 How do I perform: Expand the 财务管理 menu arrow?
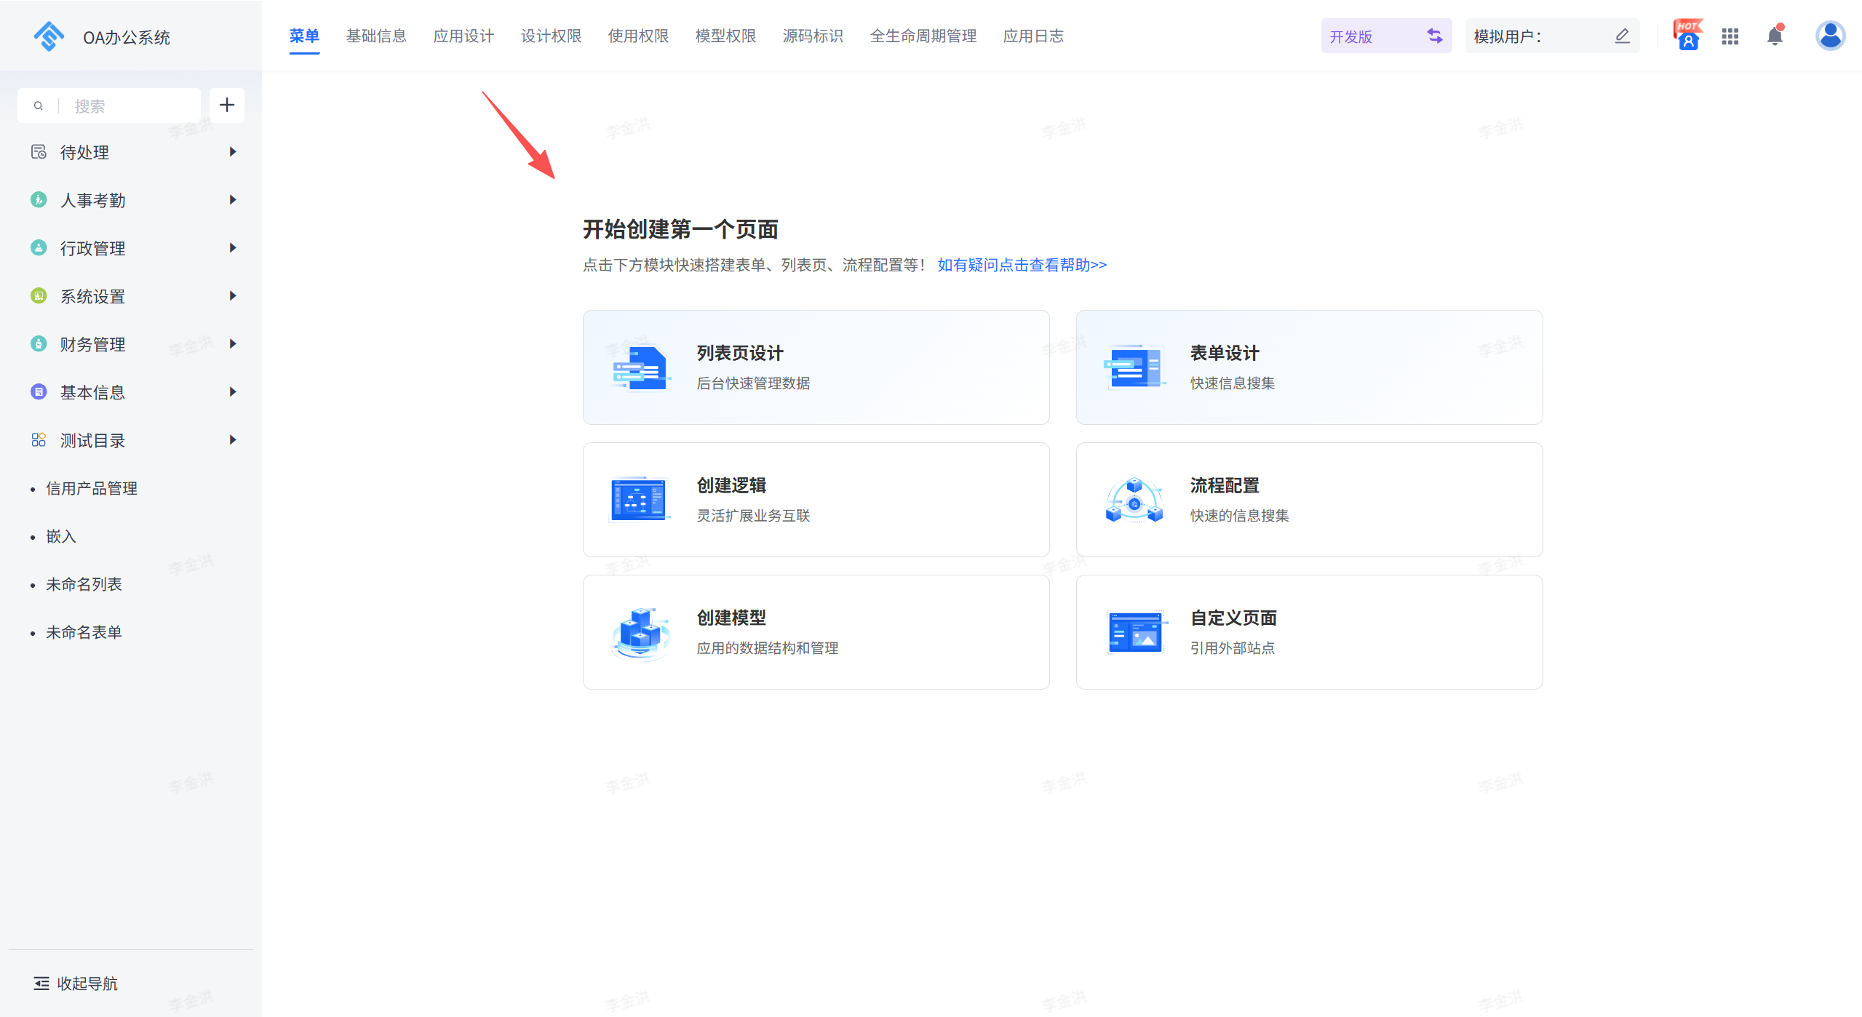pyautogui.click(x=233, y=343)
